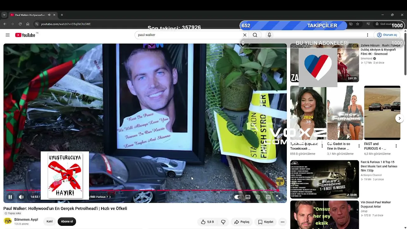The image size is (407, 229).
Task: Click the youtube.com URL address field
Action: 66,24
